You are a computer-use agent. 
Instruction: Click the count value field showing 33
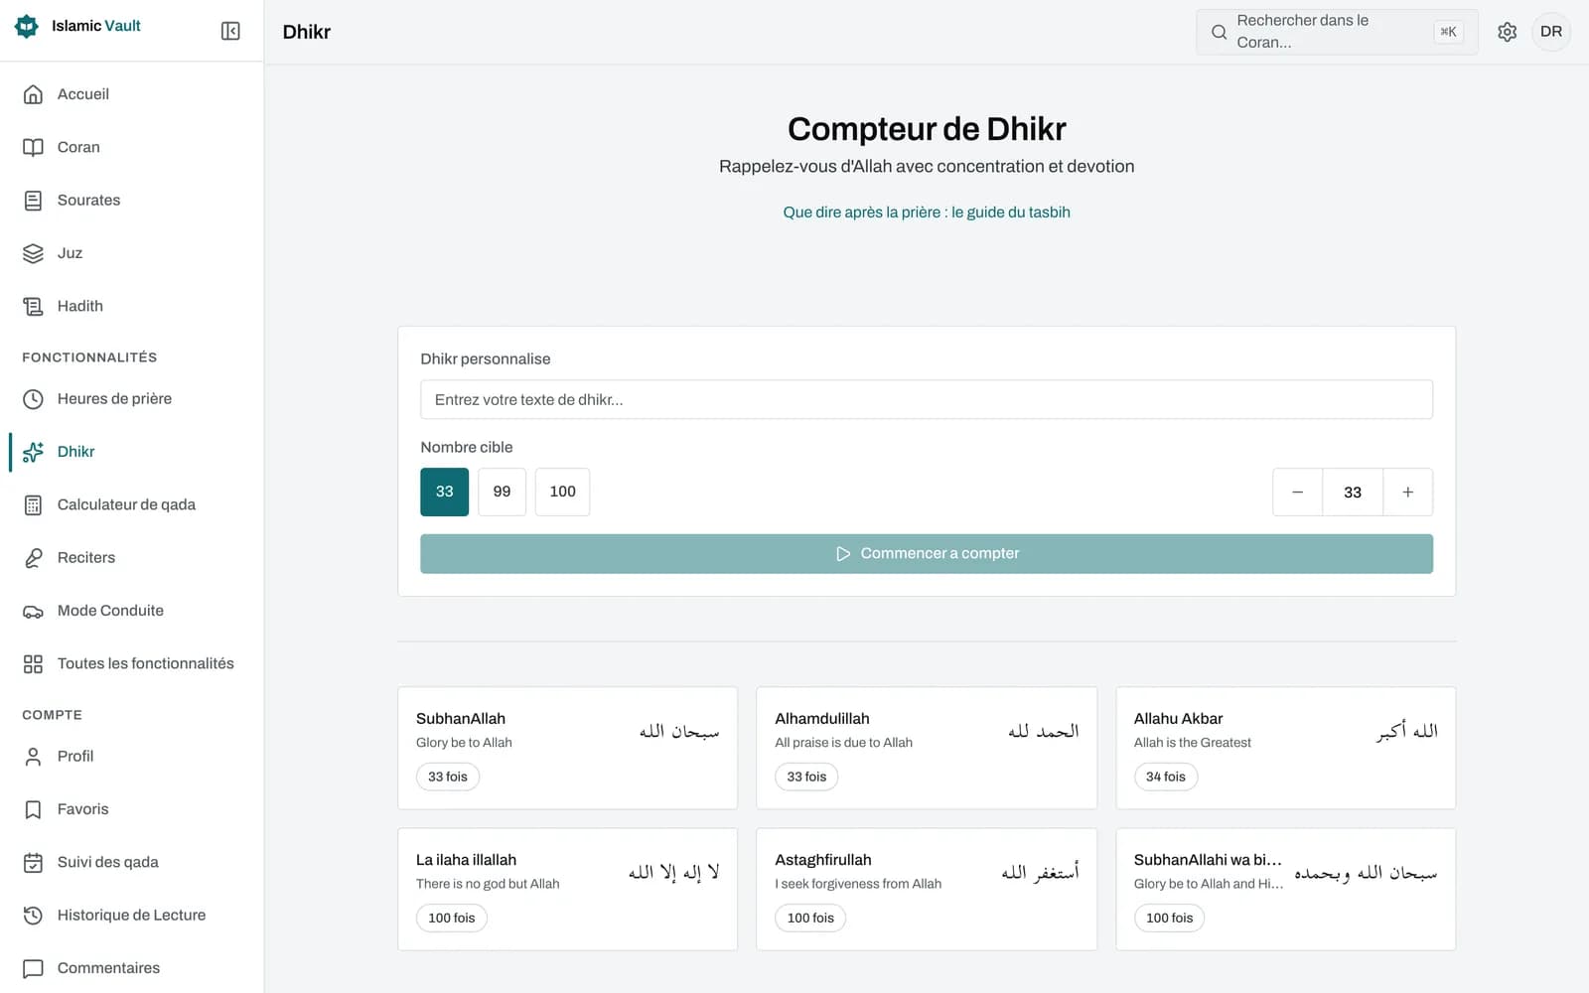[x=1353, y=493]
